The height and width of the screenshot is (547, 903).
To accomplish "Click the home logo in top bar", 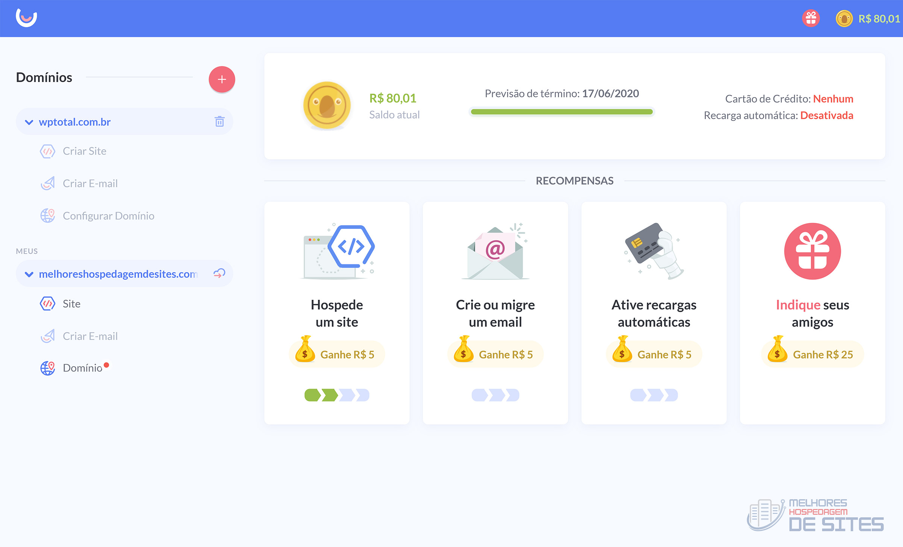I will click(x=26, y=18).
